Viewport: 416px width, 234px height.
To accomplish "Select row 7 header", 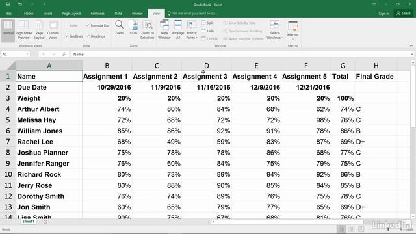I will pos(8,142).
